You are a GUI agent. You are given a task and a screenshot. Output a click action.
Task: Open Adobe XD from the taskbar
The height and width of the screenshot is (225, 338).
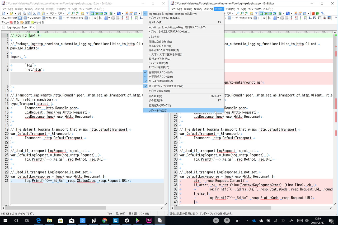pyautogui.click(x=149, y=221)
